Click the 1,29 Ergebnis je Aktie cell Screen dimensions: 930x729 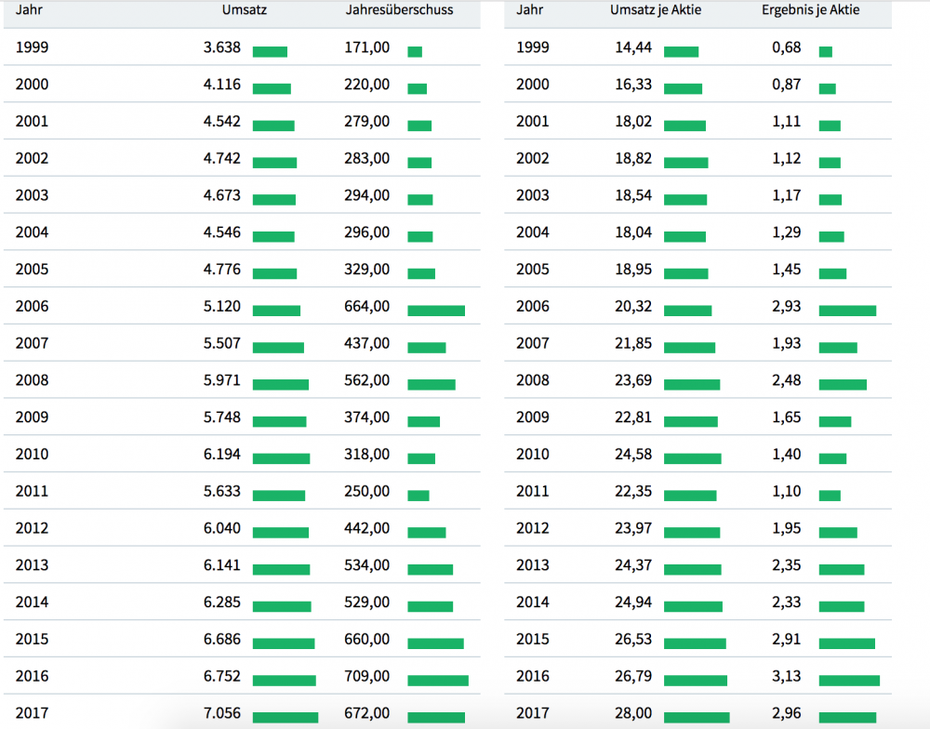tap(787, 232)
